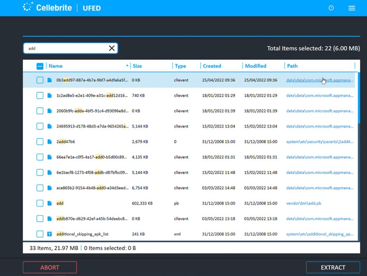Click the red ABORT button
Viewport: 367px width, 276px height.
tap(50, 267)
